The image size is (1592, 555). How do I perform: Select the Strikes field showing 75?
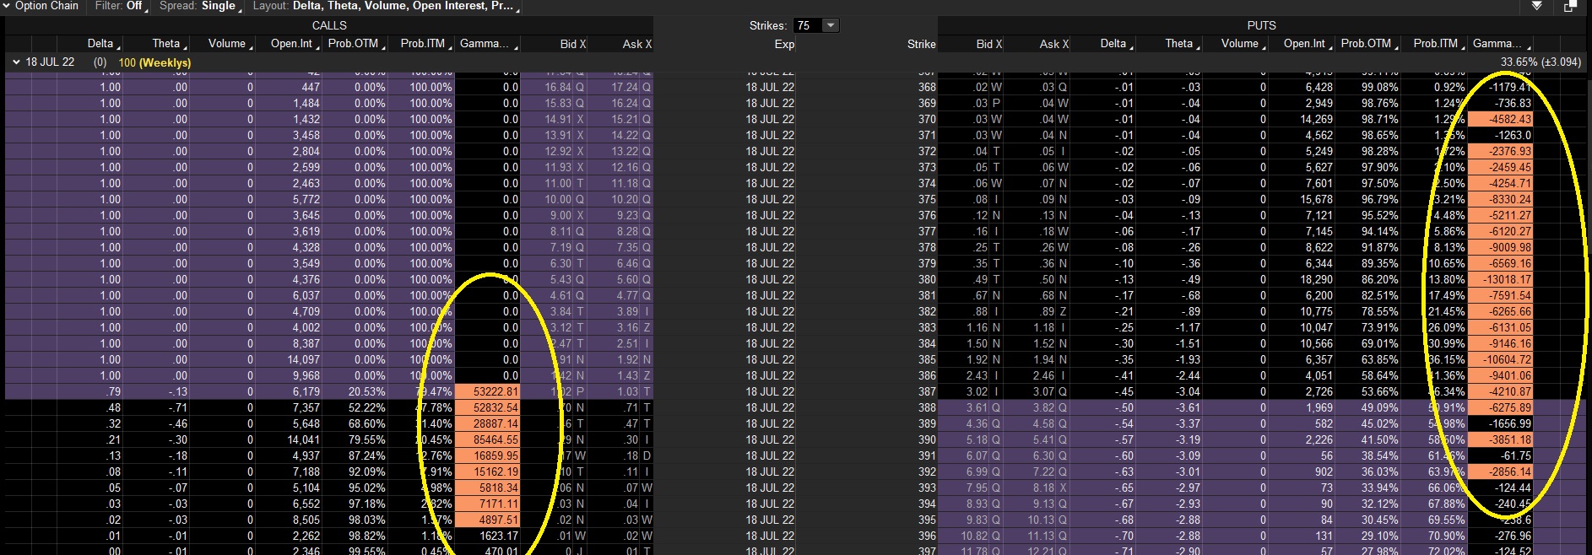[x=805, y=25]
